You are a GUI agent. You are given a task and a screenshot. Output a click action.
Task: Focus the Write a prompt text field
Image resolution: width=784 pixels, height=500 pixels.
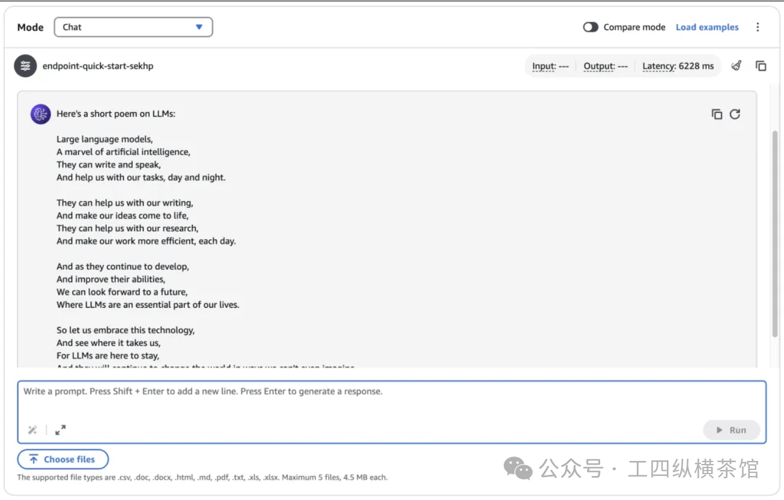point(390,400)
